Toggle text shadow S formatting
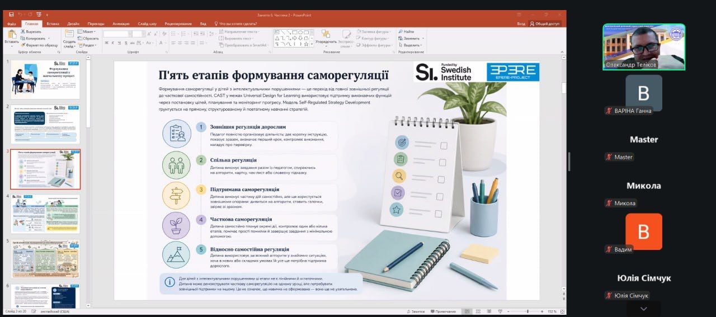716x317 pixels. pos(125,44)
